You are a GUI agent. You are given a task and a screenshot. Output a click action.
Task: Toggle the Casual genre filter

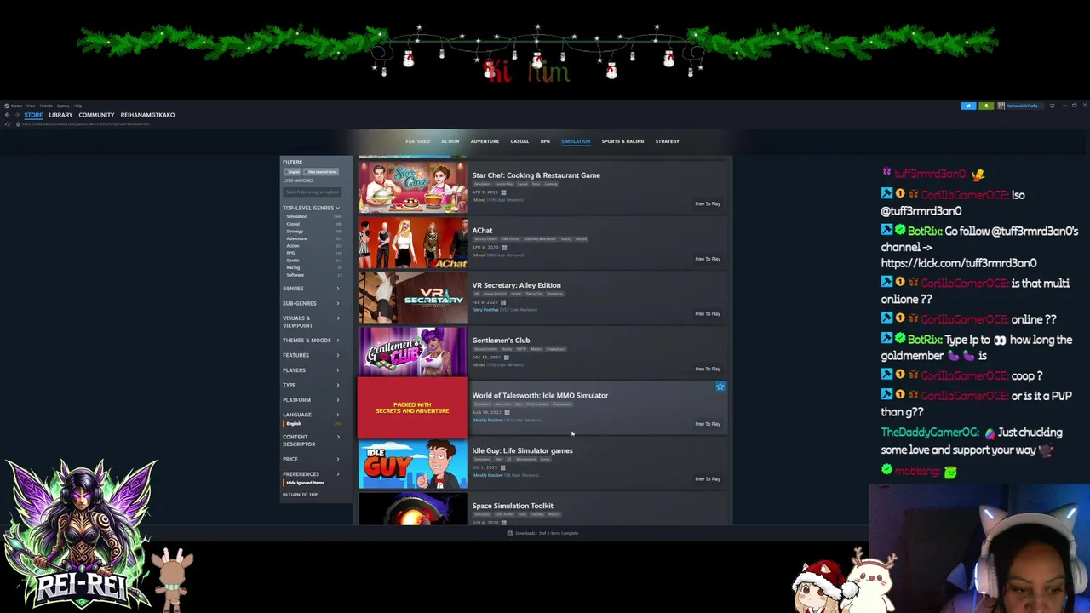293,224
